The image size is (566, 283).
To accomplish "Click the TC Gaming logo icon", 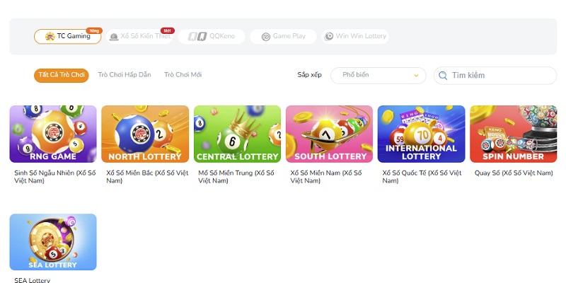I will [x=50, y=36].
